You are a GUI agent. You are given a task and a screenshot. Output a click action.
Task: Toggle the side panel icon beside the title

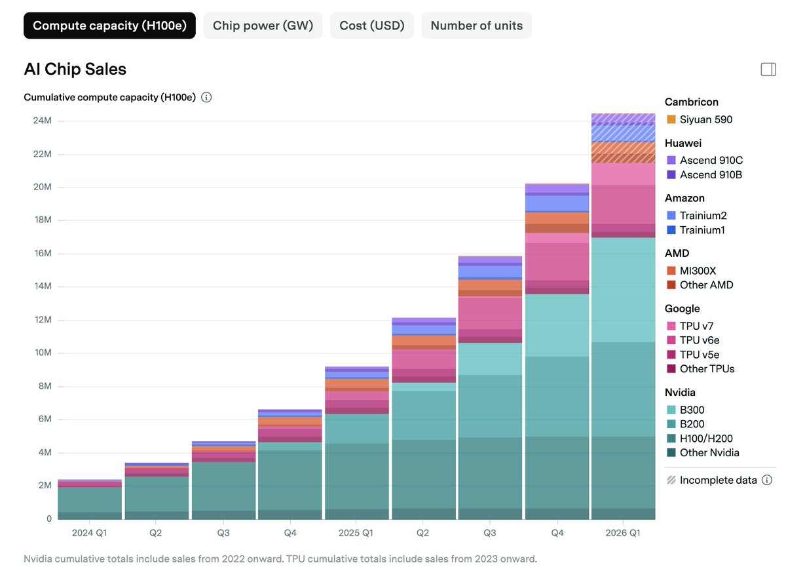(x=768, y=69)
